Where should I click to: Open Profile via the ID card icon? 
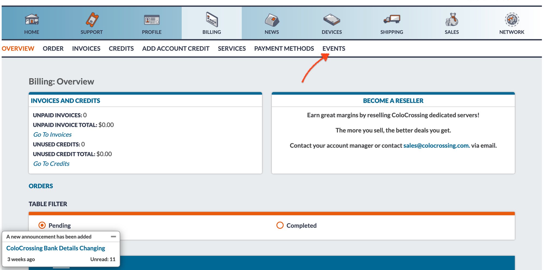coord(152,20)
